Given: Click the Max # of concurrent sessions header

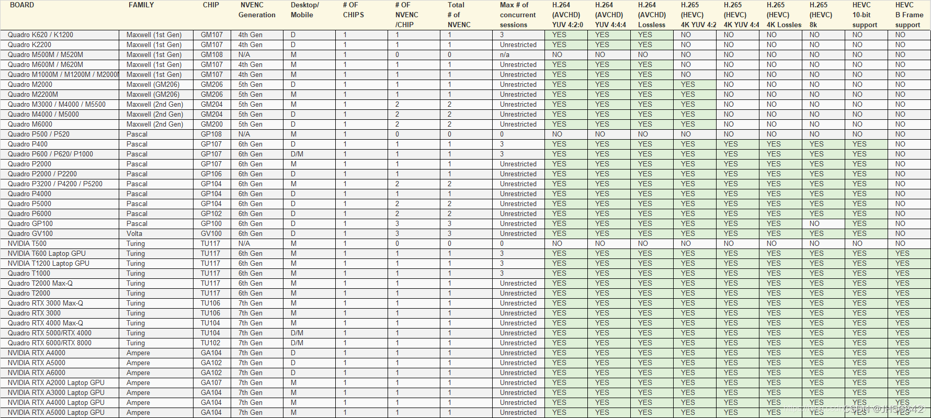Looking at the screenshot, I should [x=518, y=15].
